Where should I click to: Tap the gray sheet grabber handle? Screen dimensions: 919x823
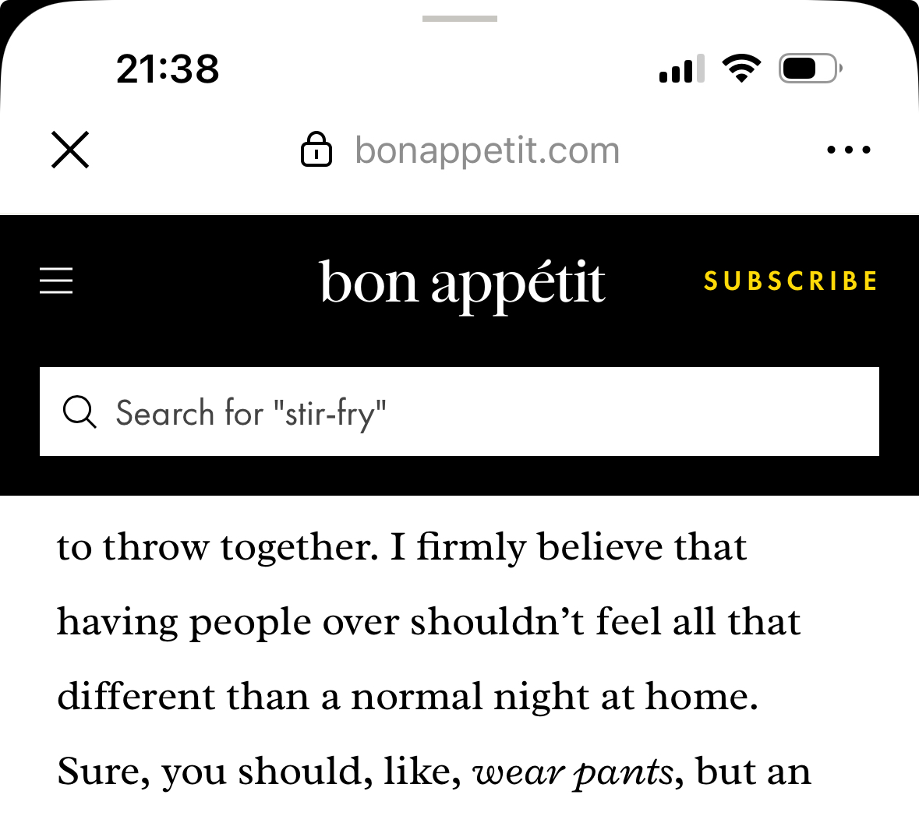coord(459,19)
